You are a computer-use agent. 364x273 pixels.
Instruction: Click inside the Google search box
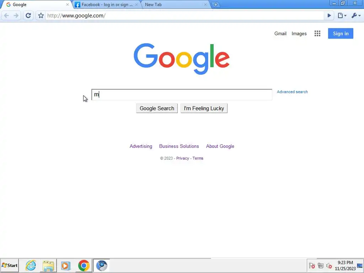[182, 95]
